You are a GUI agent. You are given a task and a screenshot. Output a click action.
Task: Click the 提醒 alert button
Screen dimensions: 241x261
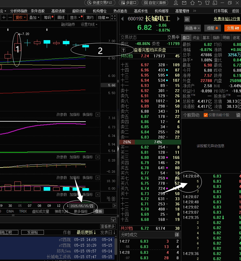click(213, 28)
